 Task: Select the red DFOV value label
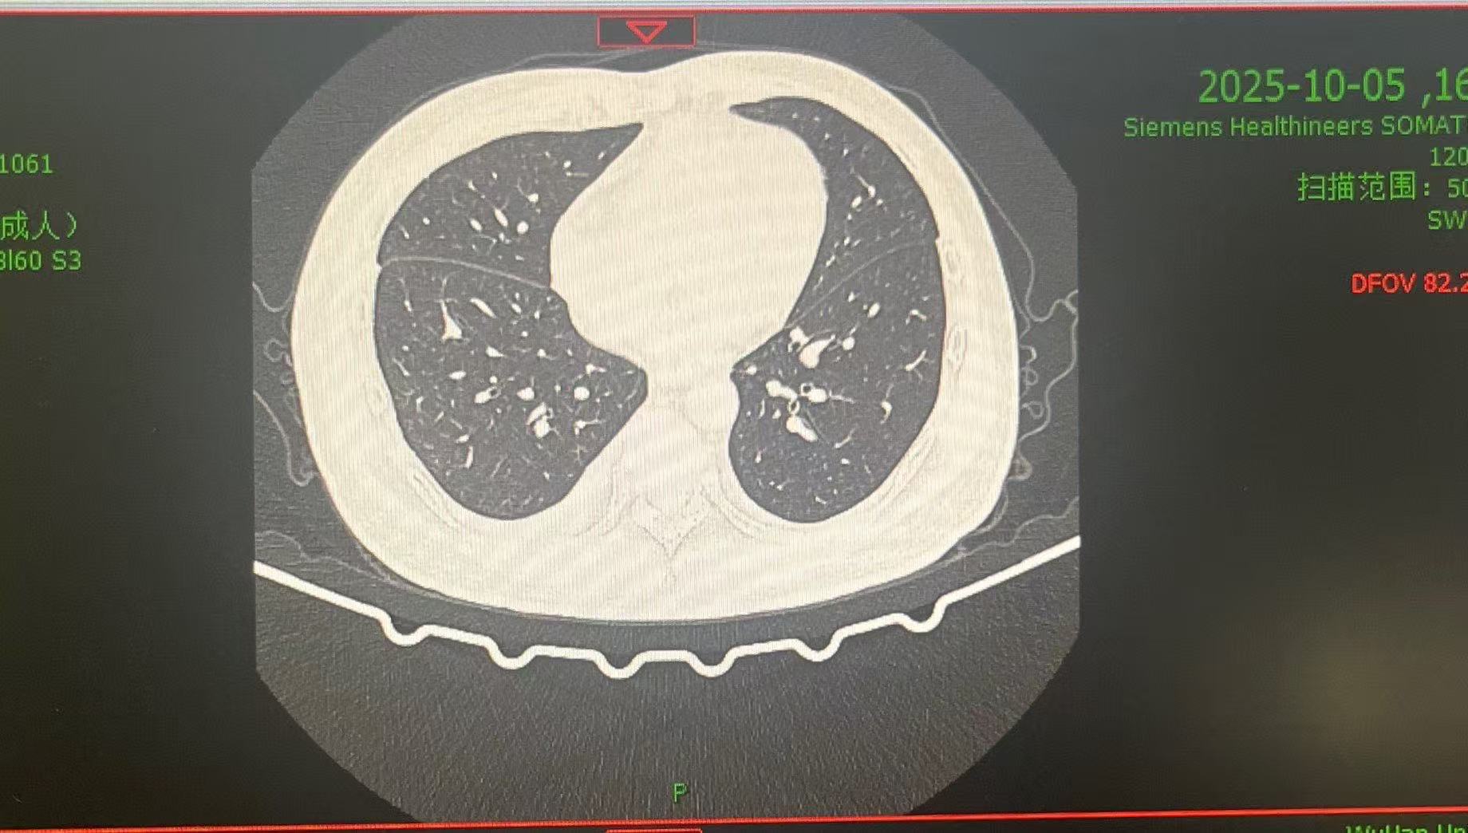tap(1407, 283)
